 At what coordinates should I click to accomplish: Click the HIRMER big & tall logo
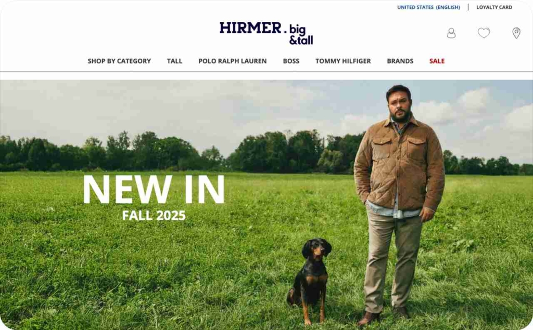[266, 33]
